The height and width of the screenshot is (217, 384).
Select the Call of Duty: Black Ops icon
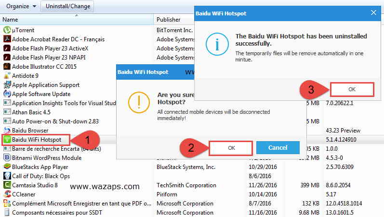(7, 176)
